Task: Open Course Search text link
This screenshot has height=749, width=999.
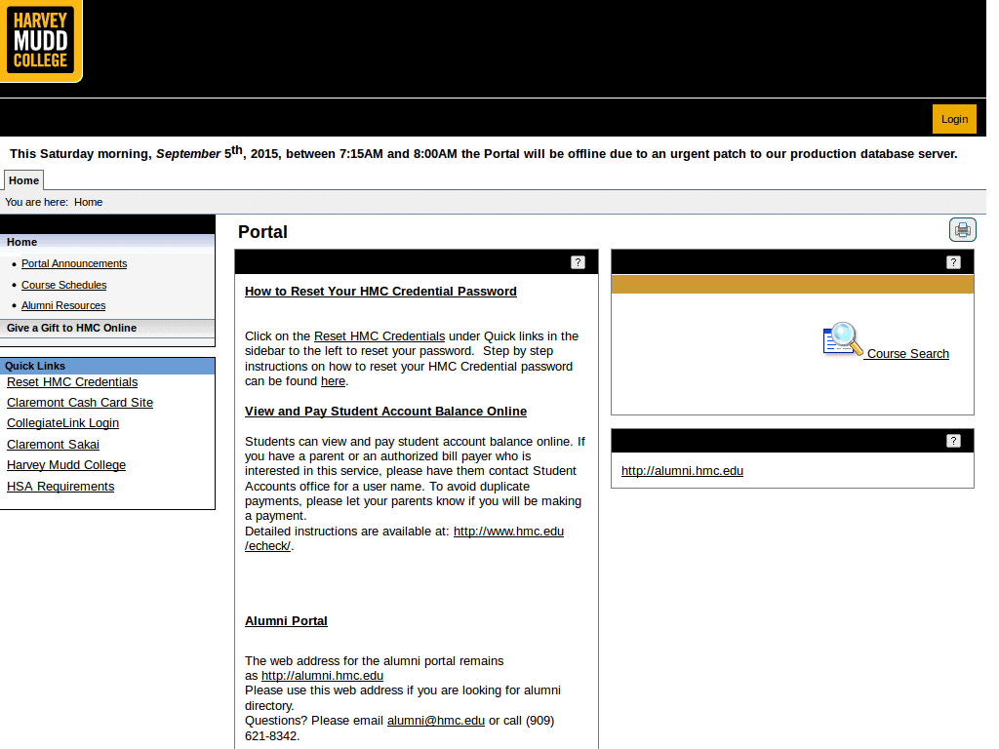Action: [907, 353]
